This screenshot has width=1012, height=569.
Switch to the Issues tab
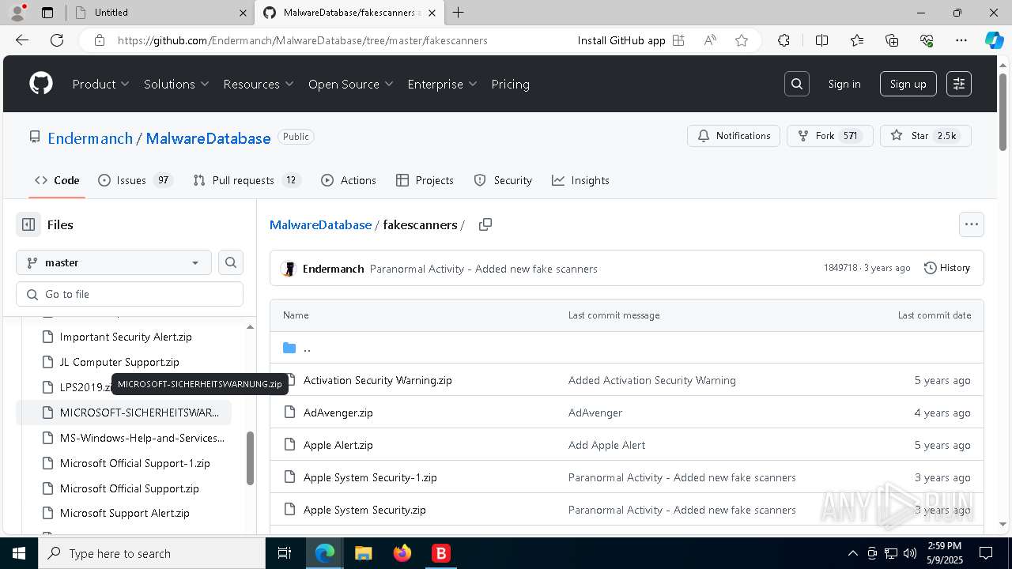pos(134,180)
